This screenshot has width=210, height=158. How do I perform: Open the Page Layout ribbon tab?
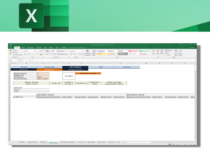point(30,48)
